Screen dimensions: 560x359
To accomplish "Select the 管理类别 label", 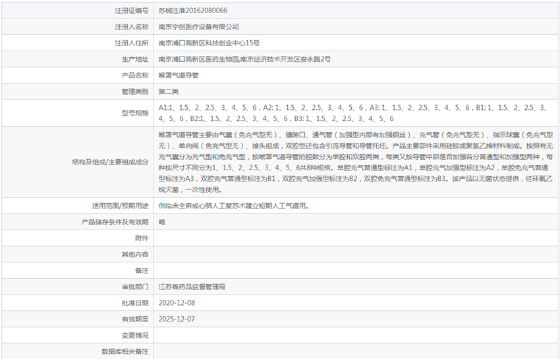I will (135, 91).
